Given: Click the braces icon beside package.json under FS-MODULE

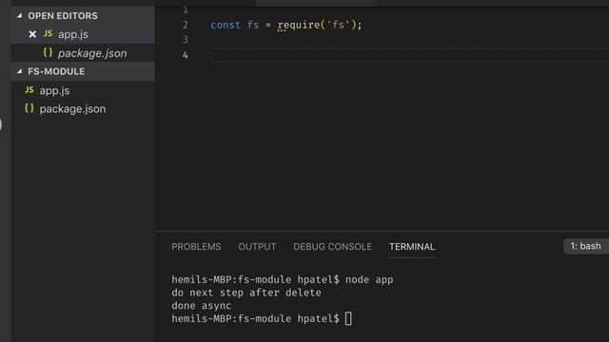Looking at the screenshot, I should coord(29,108).
